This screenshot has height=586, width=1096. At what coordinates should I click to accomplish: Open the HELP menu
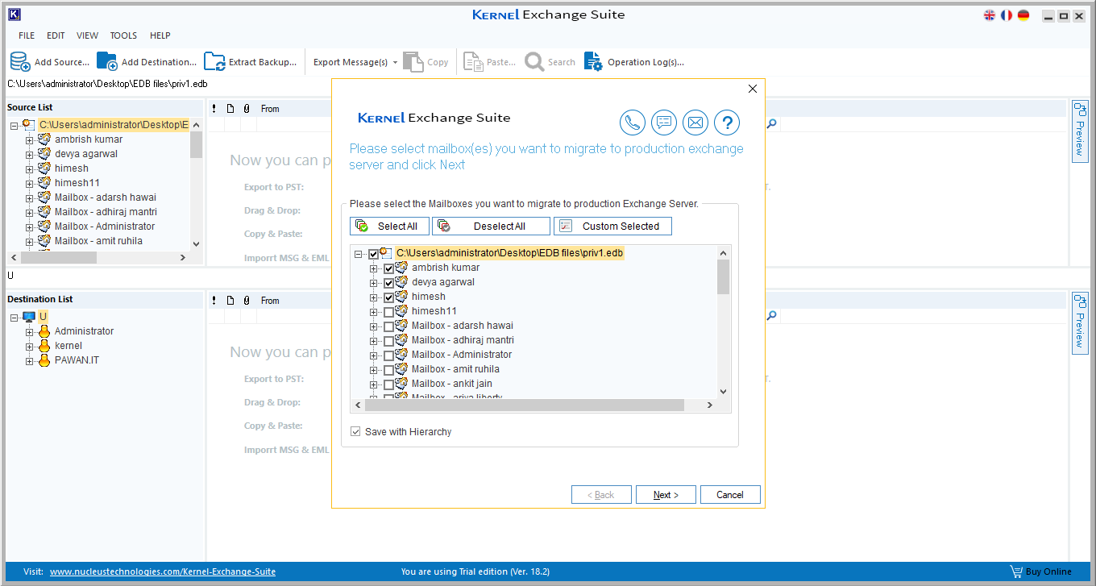point(160,35)
